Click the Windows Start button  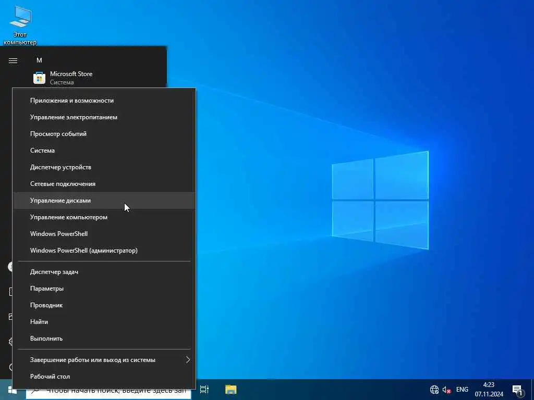tap(11, 390)
